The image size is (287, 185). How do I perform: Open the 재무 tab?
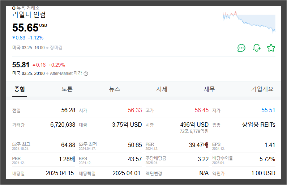(x=209, y=89)
